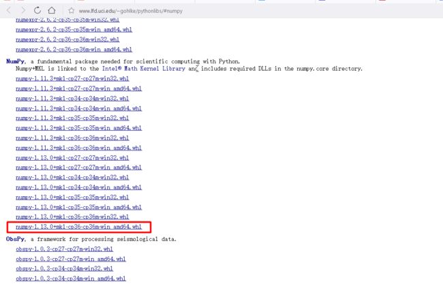Download obspy-1.0.3-cp34-cp34m-win_amd64.whl

coord(71,279)
